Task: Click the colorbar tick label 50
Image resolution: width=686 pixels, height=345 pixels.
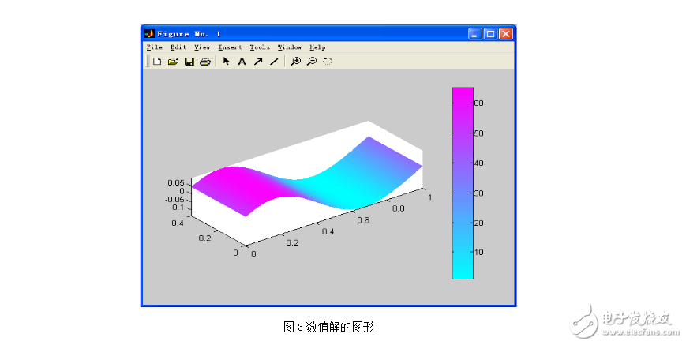Action: pyautogui.click(x=478, y=133)
